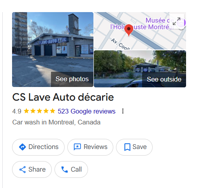
Task: Select the See outside overlay
Action: [x=164, y=80]
